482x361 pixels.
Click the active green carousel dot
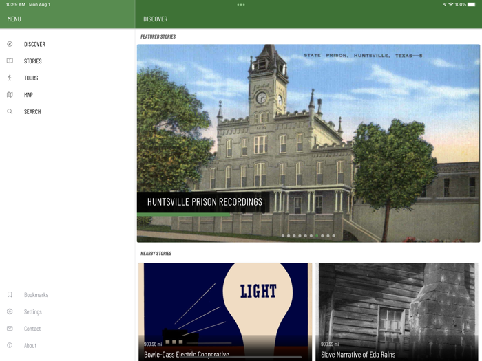click(x=317, y=236)
